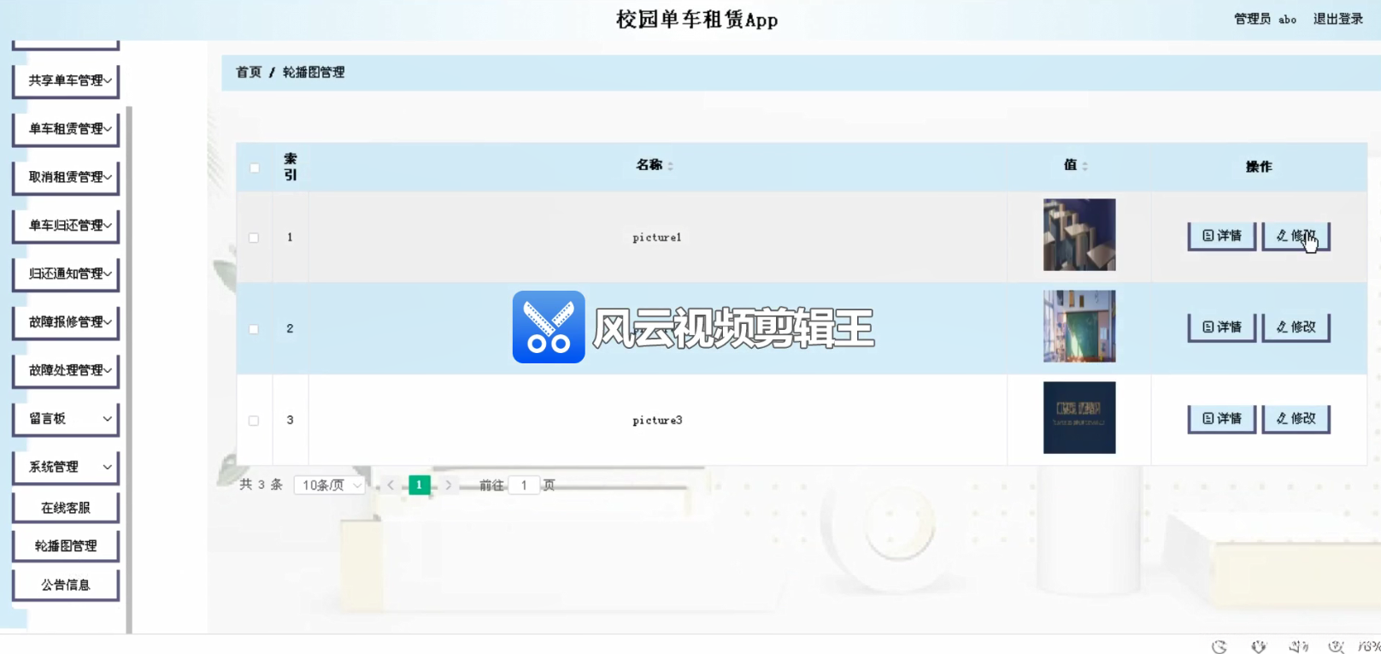The height and width of the screenshot is (654, 1381).
Task: Expand the 单车归还管理 sidebar menu
Action: (66, 226)
